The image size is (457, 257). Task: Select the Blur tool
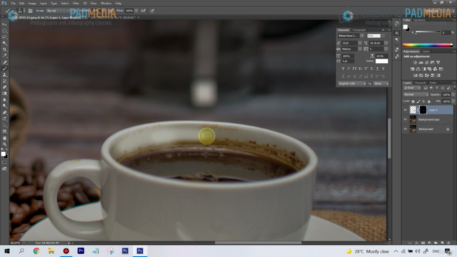click(x=4, y=100)
